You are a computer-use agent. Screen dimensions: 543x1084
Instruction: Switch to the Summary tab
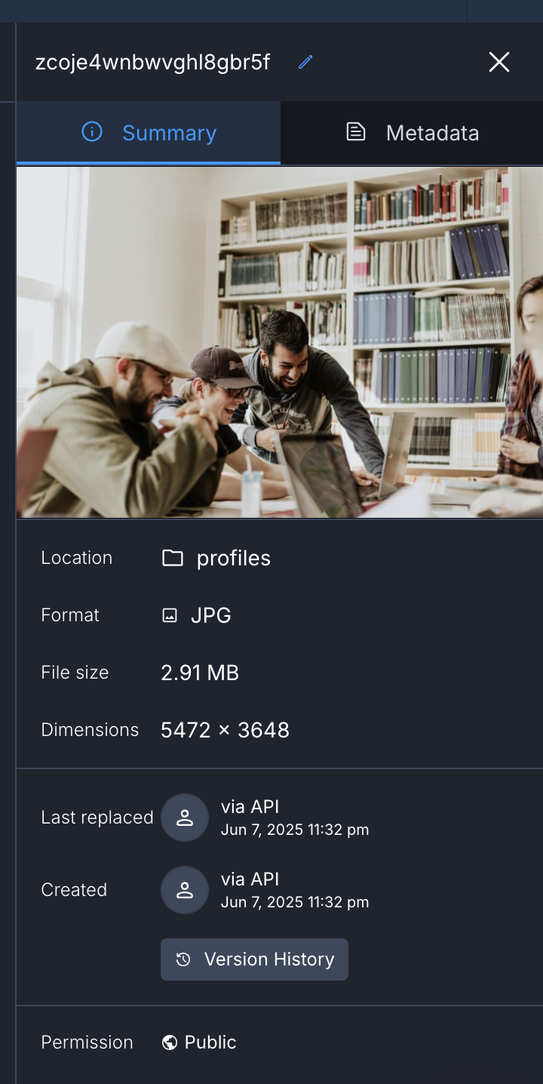pos(149,133)
